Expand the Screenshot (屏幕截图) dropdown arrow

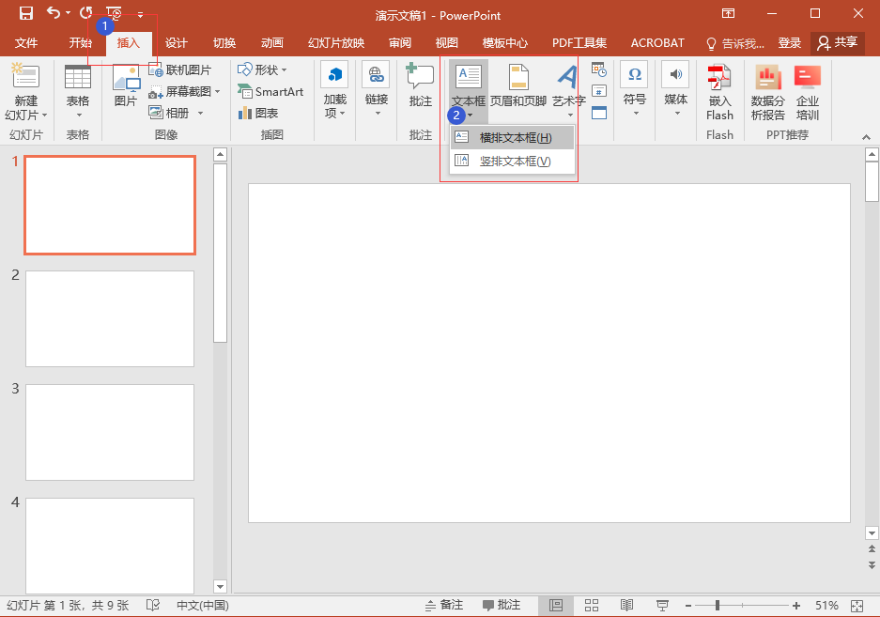(217, 91)
